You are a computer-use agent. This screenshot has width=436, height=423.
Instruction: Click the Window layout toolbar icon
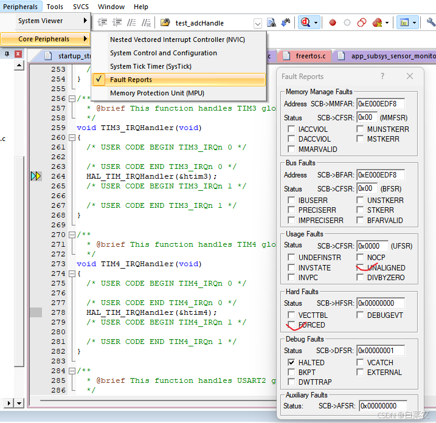[x=404, y=22]
